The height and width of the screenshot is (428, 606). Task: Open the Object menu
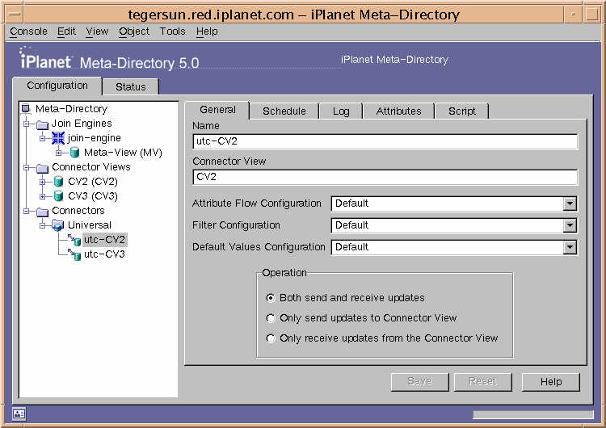(x=133, y=31)
